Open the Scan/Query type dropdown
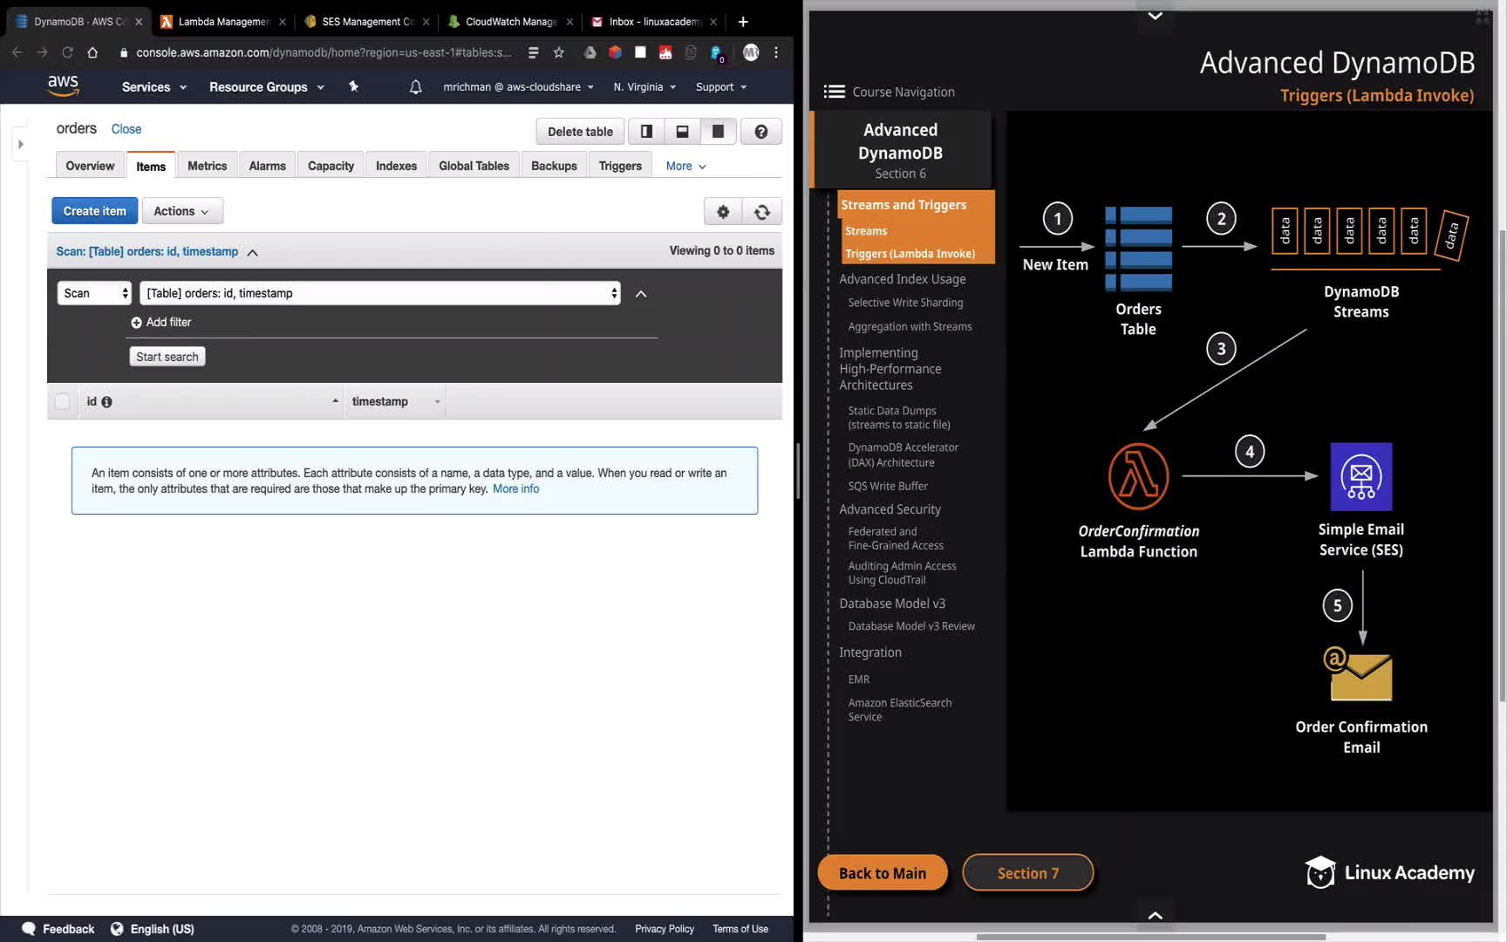 click(x=94, y=293)
